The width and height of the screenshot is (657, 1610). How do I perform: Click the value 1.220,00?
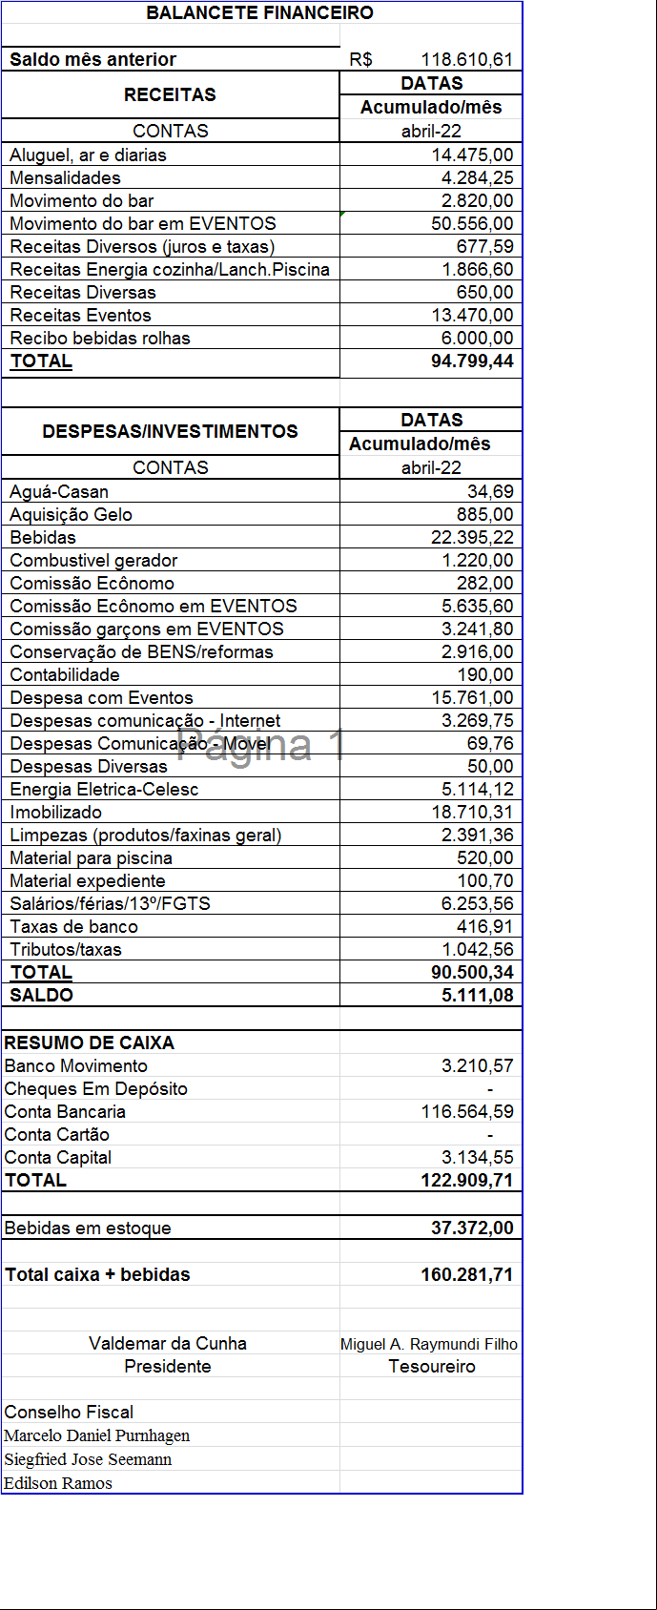[x=477, y=560]
